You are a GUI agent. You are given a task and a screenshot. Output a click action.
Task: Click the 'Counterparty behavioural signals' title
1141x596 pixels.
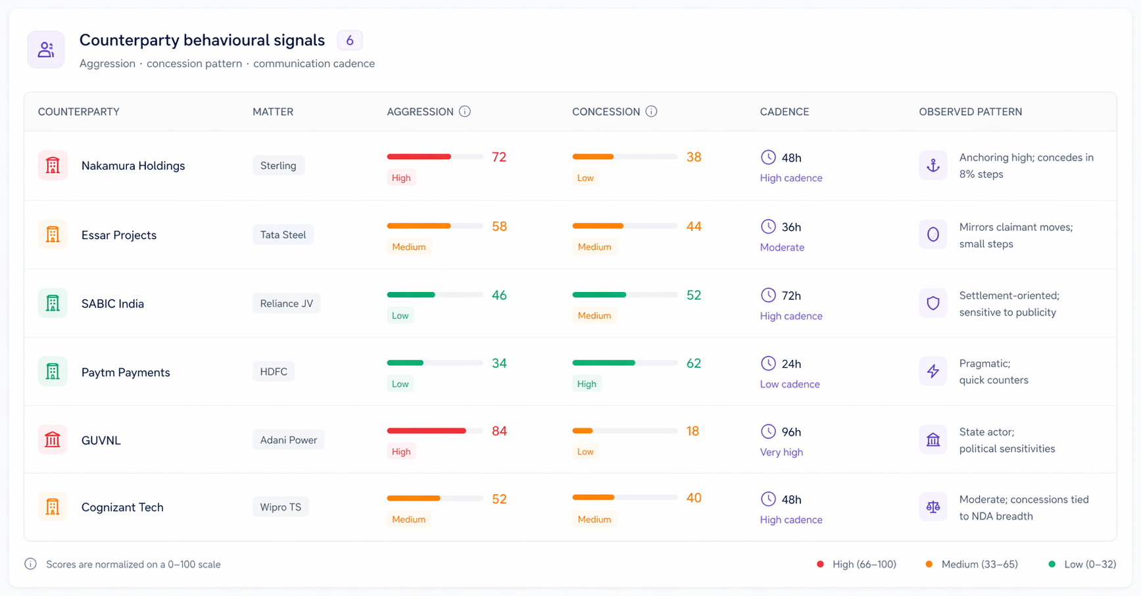click(x=202, y=40)
